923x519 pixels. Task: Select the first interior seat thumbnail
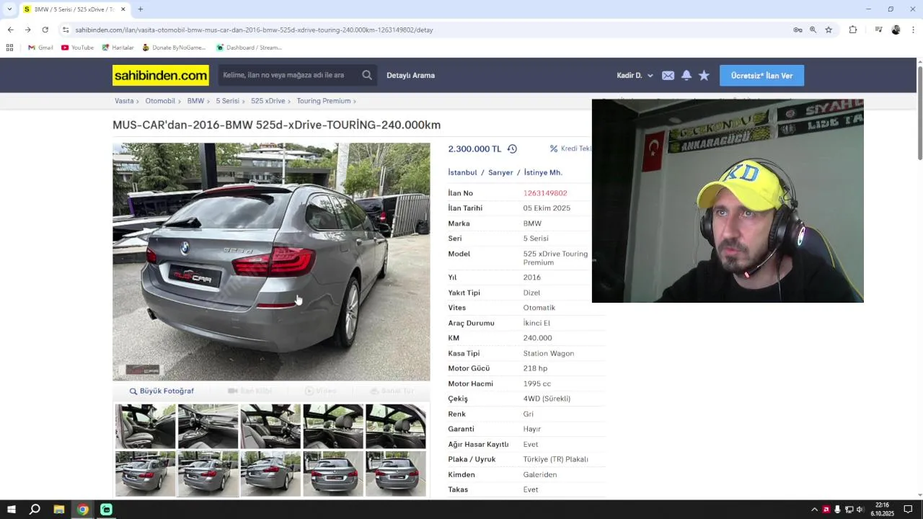tap(146, 426)
